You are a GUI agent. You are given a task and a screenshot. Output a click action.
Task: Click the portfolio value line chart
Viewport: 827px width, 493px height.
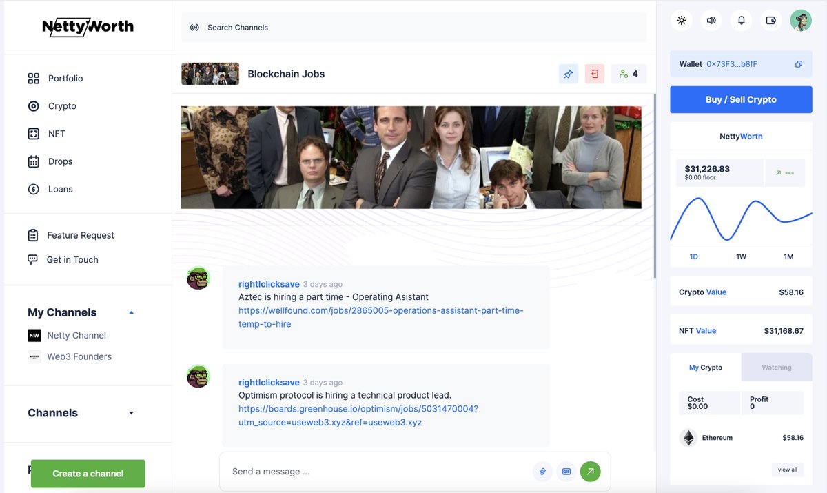[x=741, y=219]
